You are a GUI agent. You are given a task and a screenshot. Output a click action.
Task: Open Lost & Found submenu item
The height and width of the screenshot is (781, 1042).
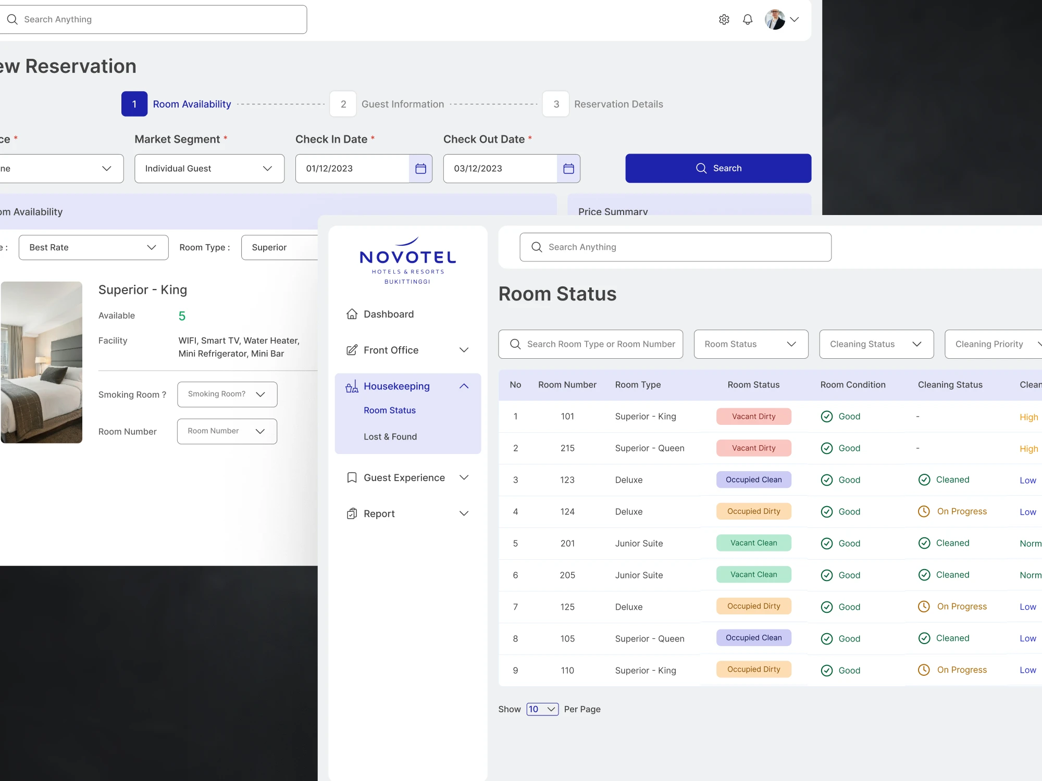tap(390, 437)
